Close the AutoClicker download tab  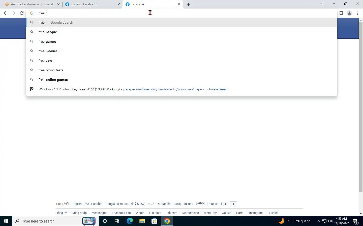[x=58, y=4]
